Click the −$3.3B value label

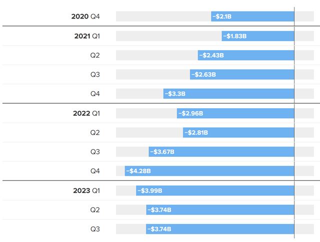(x=175, y=94)
